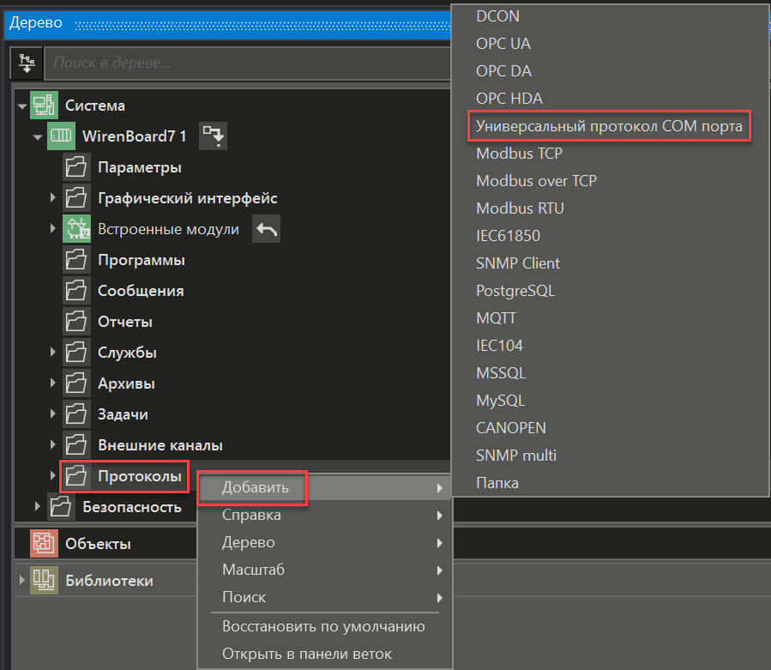This screenshot has height=670, width=771.
Task: Click the Внешние каналы folder icon
Action: [x=76, y=444]
